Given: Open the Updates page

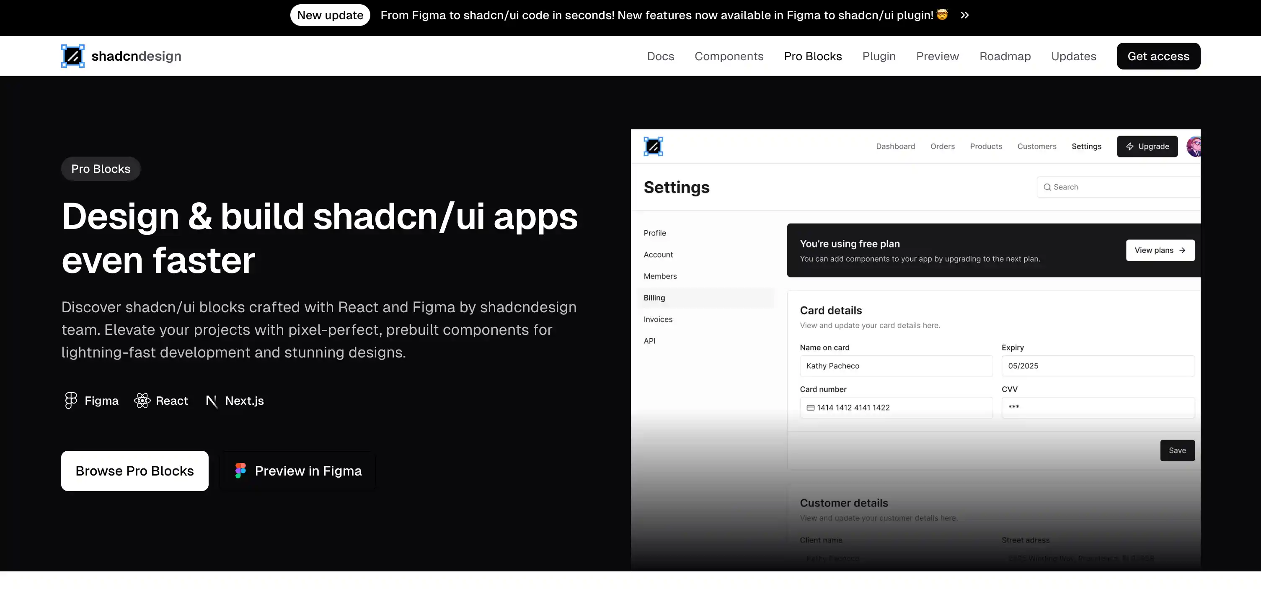Looking at the screenshot, I should tap(1073, 56).
